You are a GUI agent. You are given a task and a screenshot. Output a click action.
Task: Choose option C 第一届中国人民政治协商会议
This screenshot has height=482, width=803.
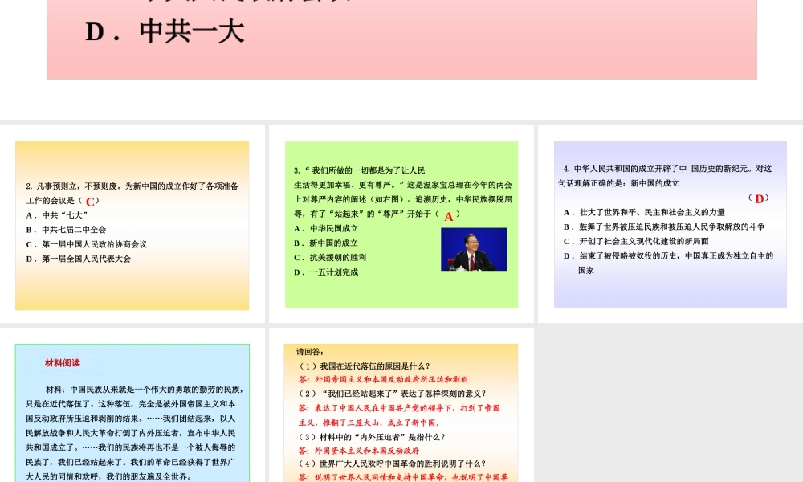coord(87,244)
